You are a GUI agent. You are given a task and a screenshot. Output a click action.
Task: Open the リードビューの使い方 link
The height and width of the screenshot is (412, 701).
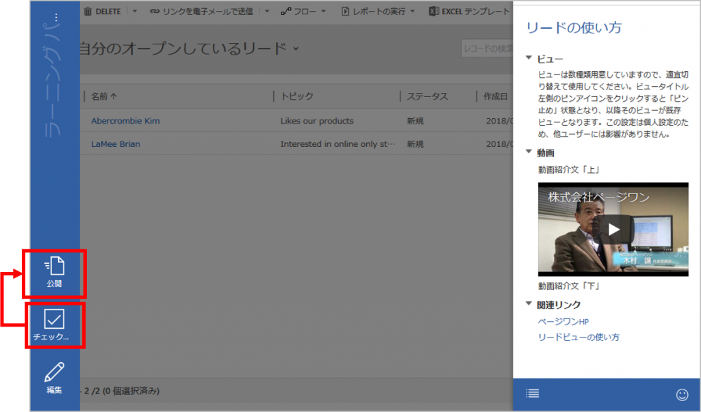pos(578,337)
